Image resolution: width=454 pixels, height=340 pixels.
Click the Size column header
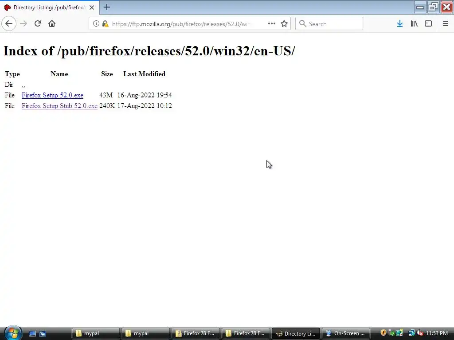point(107,74)
